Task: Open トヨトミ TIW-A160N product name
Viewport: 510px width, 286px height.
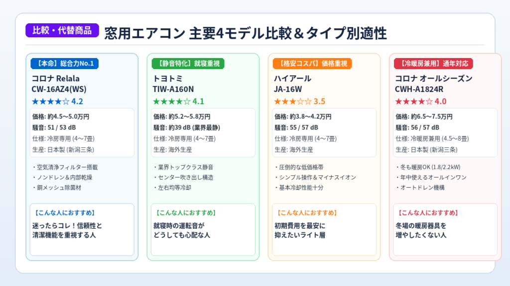Action: click(173, 83)
